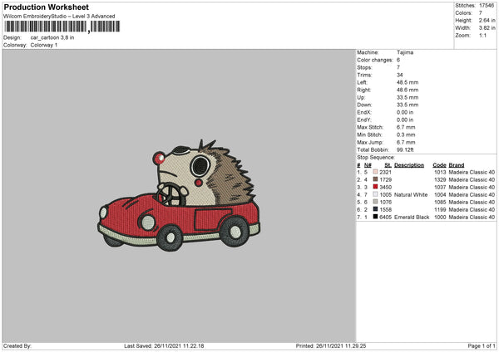Click the Brand column header
This screenshot has width=499, height=352.
tap(457, 164)
